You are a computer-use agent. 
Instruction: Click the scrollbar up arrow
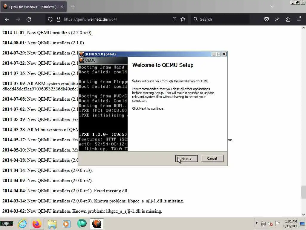pos(304,28)
